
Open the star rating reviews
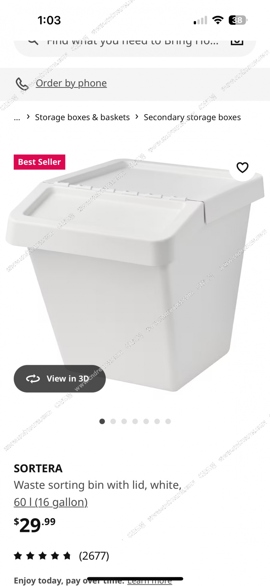pos(43,556)
